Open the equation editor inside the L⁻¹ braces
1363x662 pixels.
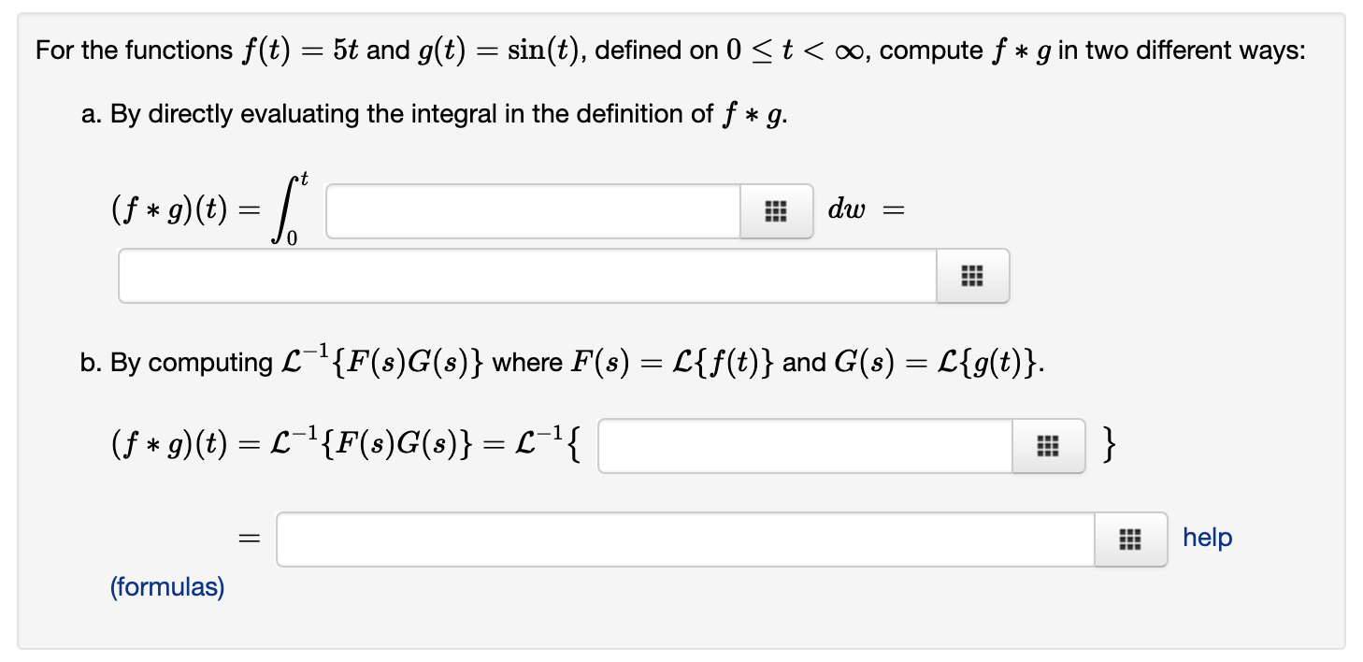pyautogui.click(x=1046, y=446)
